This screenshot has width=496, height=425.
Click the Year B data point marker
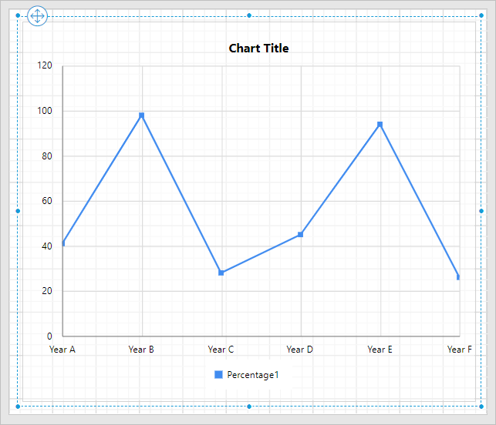(142, 115)
